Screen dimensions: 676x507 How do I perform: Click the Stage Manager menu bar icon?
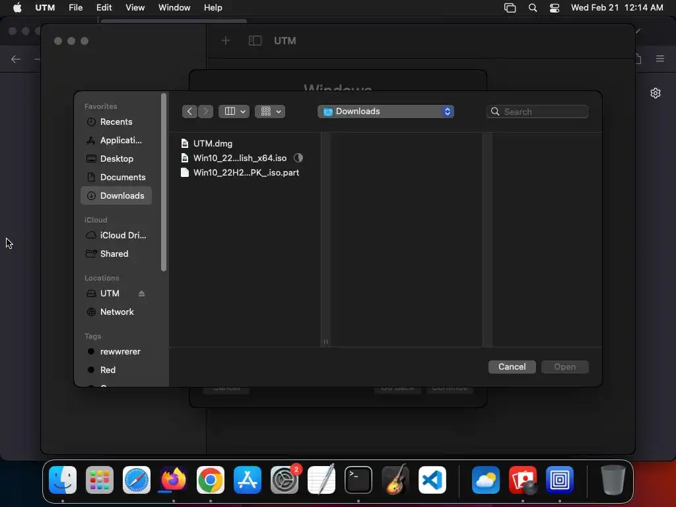pos(510,8)
